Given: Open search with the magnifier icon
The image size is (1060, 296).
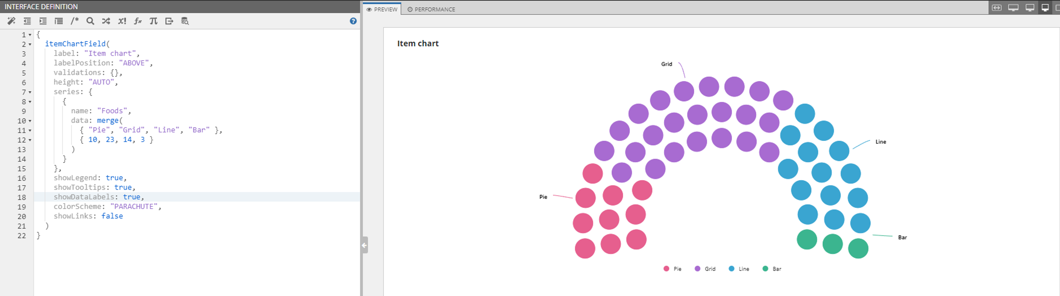Looking at the screenshot, I should tap(90, 21).
